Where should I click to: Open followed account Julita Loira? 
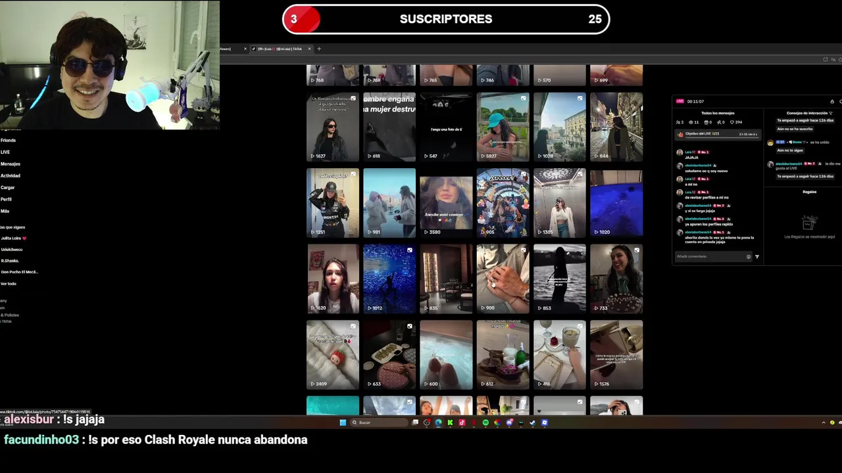13,238
